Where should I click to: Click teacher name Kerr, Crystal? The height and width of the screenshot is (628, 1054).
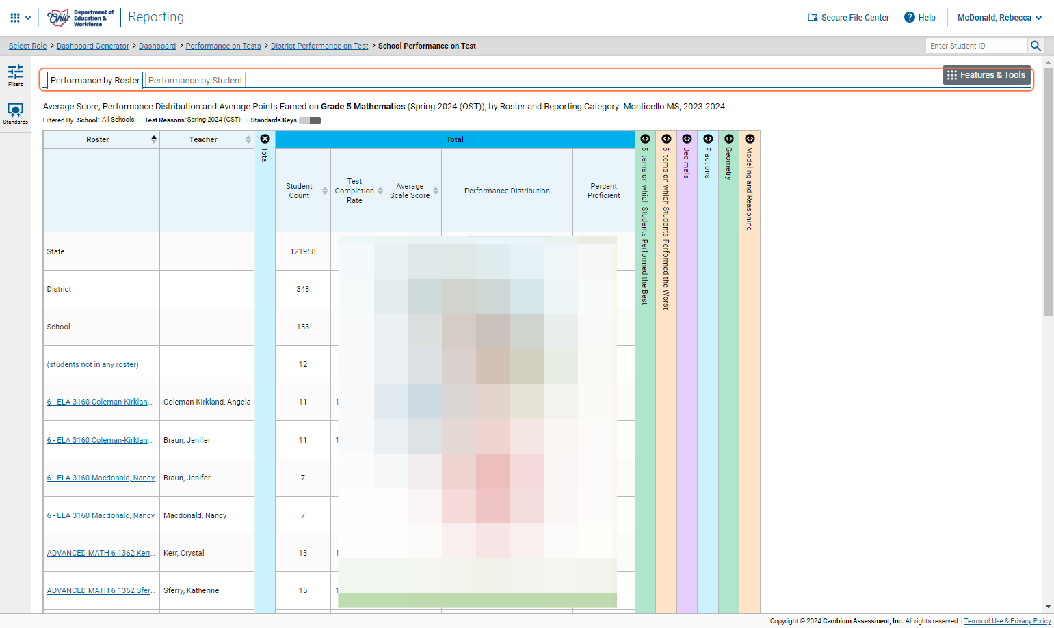point(183,553)
